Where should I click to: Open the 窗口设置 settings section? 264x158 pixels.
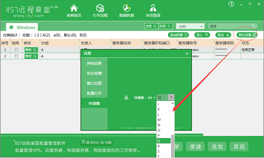click(x=94, y=83)
